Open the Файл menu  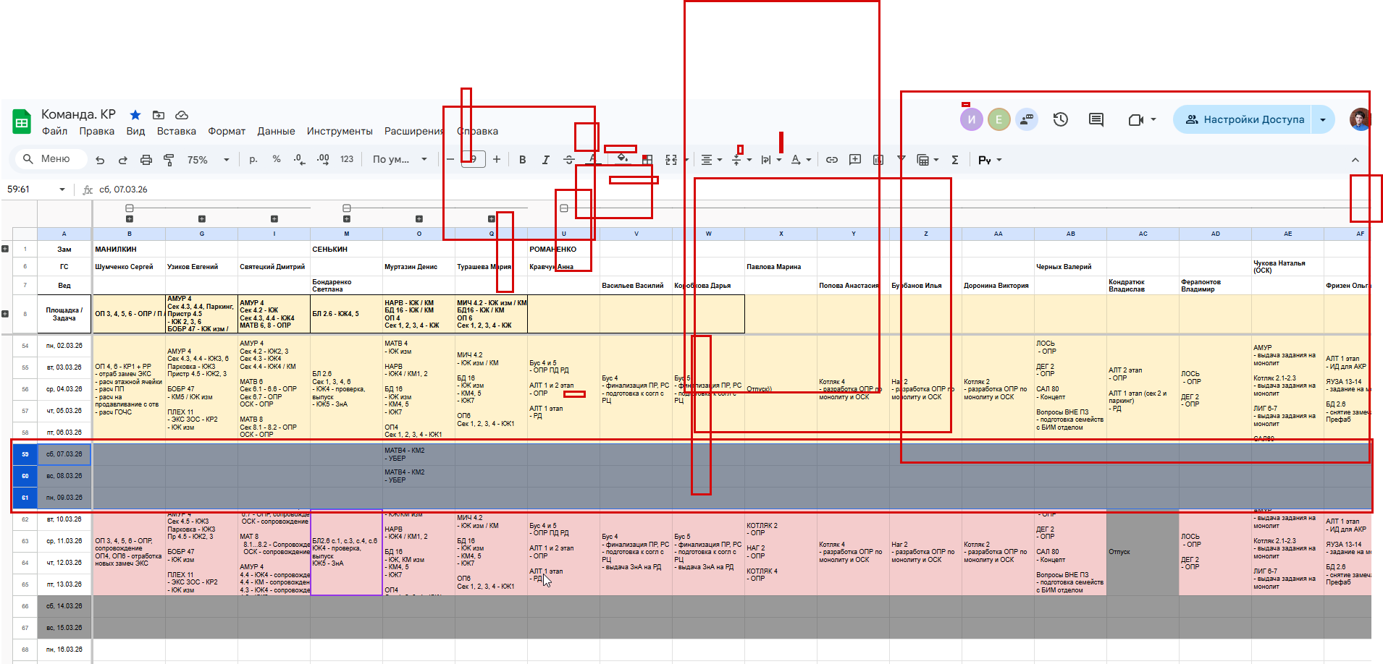click(x=54, y=131)
